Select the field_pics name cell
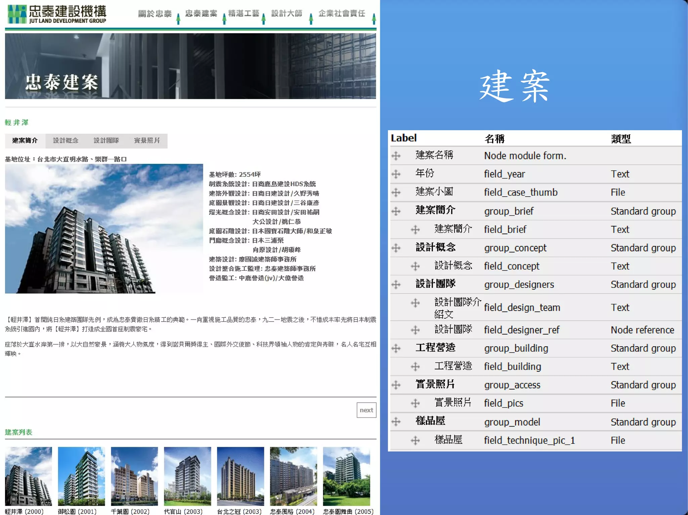 [x=504, y=403]
